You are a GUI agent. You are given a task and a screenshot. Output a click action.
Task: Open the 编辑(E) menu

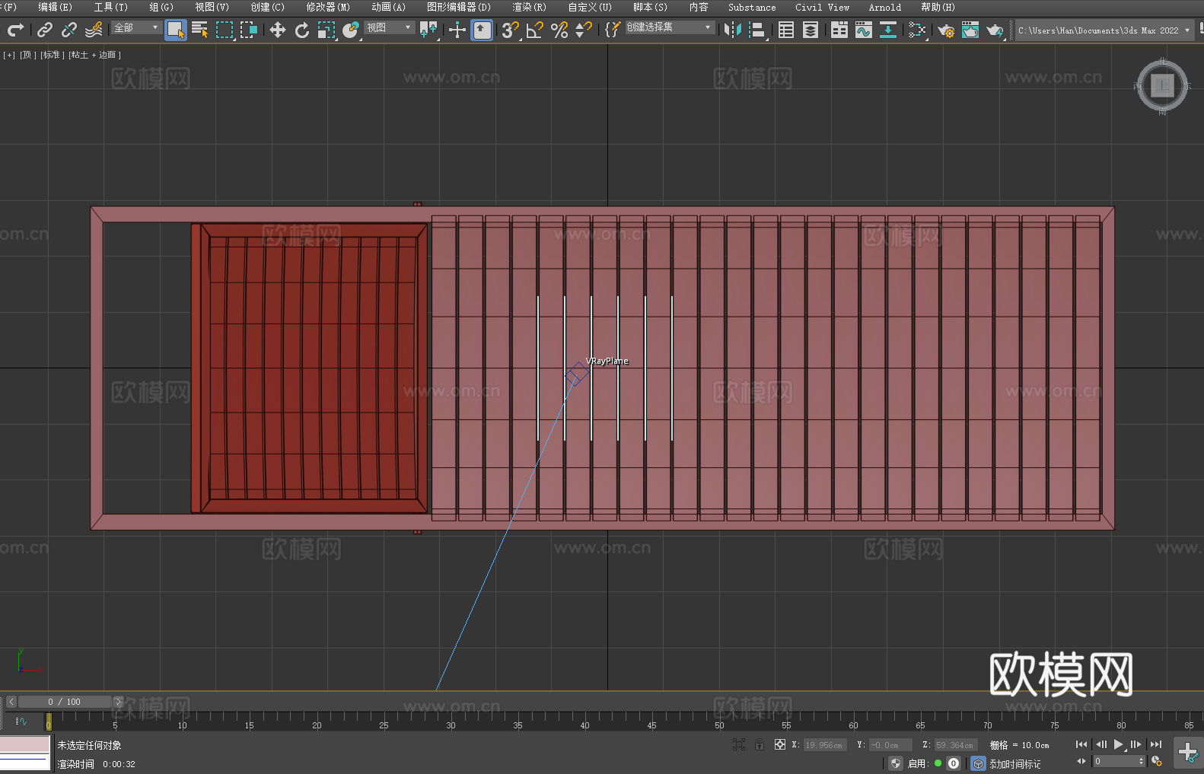point(55,7)
